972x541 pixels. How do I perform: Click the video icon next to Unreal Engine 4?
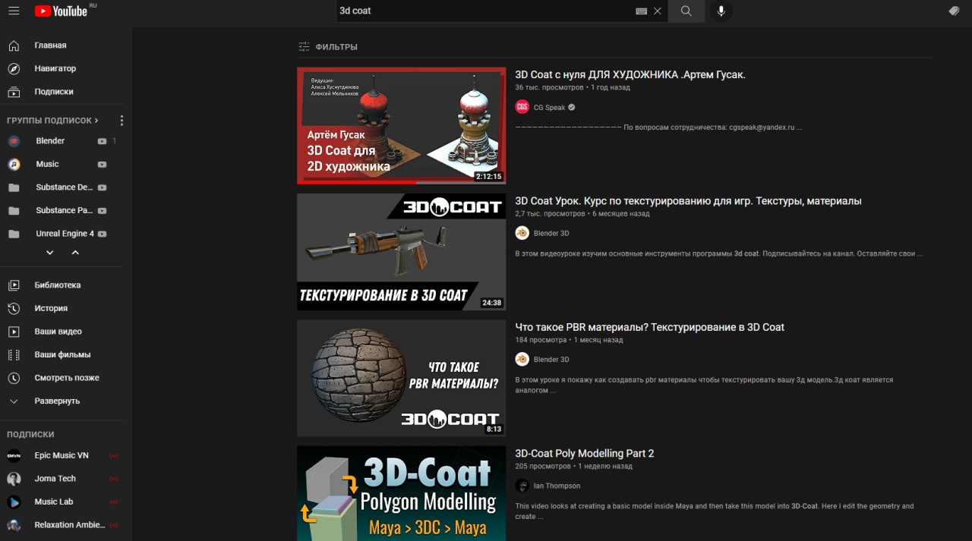click(x=102, y=234)
